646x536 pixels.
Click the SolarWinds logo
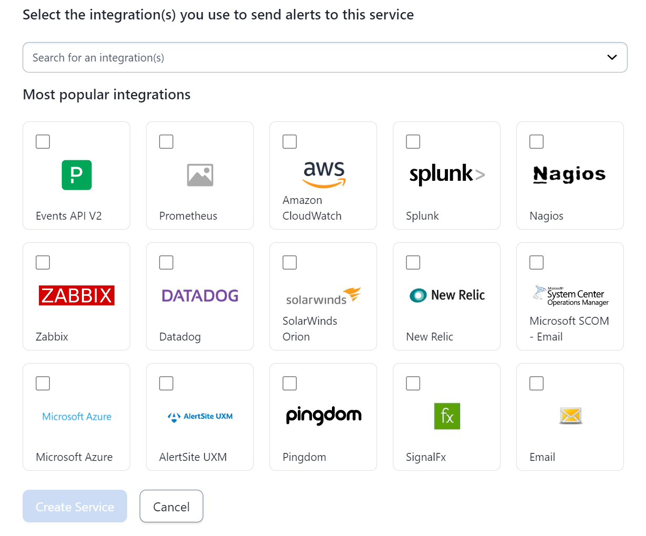pyautogui.click(x=324, y=296)
